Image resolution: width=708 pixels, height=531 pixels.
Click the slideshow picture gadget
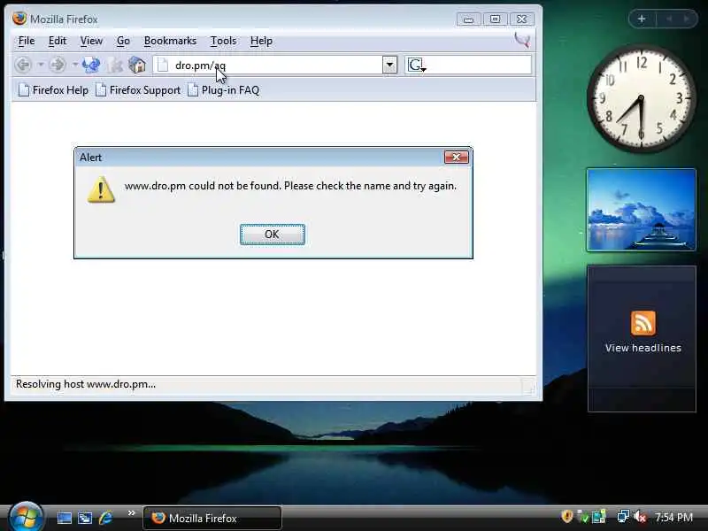(641, 210)
